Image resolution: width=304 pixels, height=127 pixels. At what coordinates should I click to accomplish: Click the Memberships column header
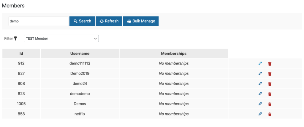coord(174,54)
